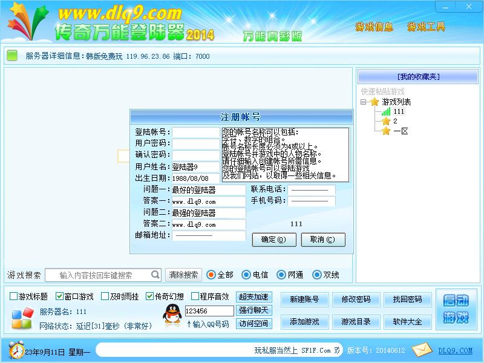This screenshot has width=484, height=363.
Task: Click the 软件大全 button
Action: pos(407,322)
